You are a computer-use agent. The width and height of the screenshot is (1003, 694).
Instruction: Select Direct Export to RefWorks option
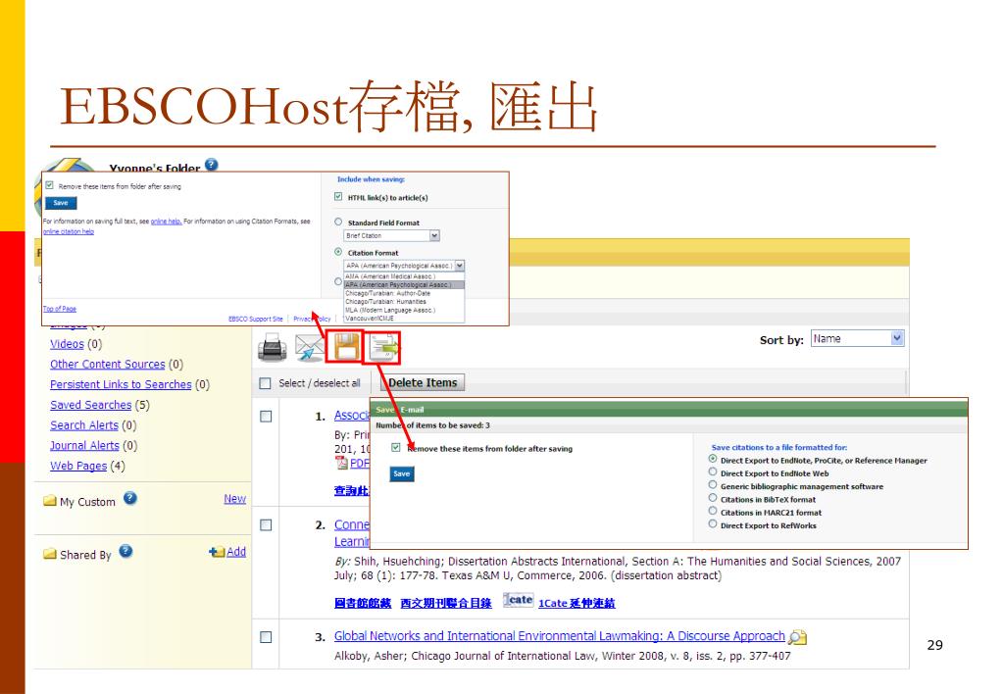pos(713,523)
